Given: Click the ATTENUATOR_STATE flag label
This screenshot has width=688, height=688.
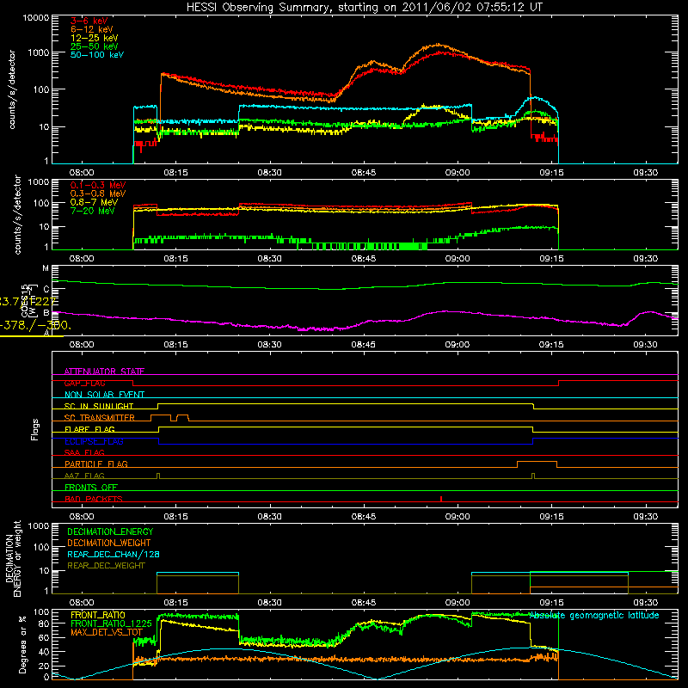Looking at the screenshot, I should click(x=104, y=372).
